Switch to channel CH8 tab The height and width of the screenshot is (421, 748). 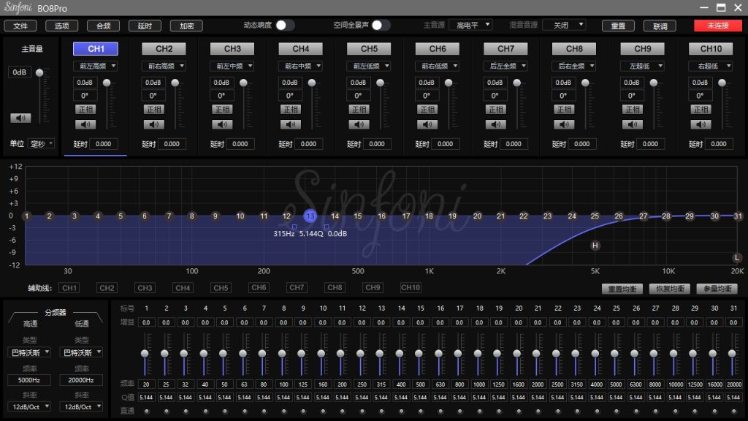tap(574, 49)
